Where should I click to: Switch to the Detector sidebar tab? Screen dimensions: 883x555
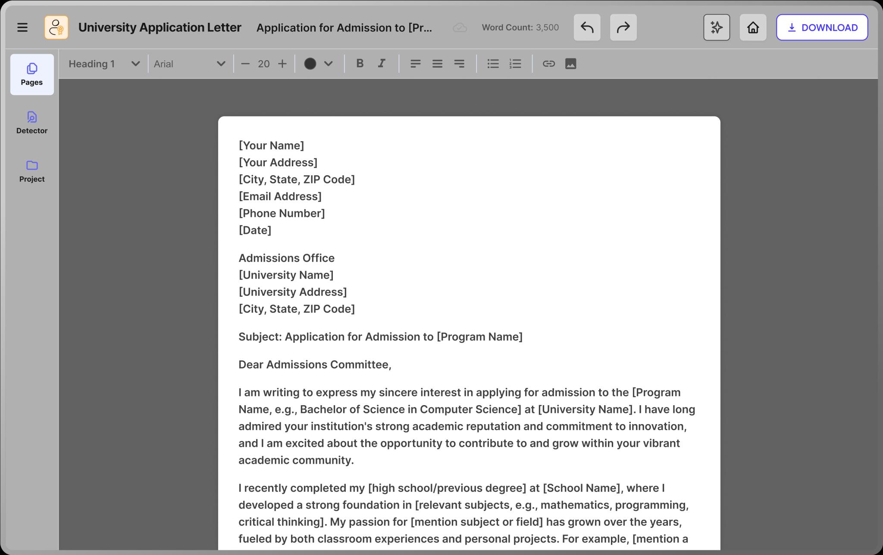32,123
